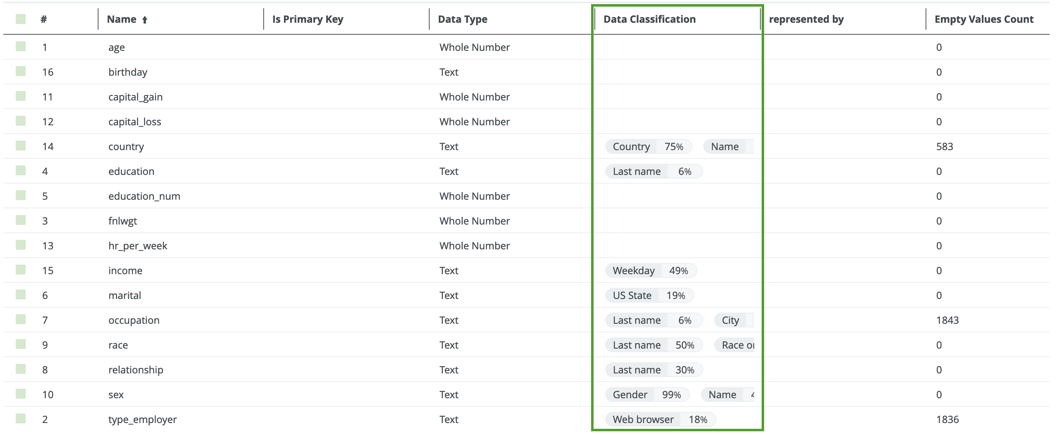Image resolution: width=1058 pixels, height=435 pixels.
Task: Select the checkbox for the type_employer row
Action: tap(20, 419)
